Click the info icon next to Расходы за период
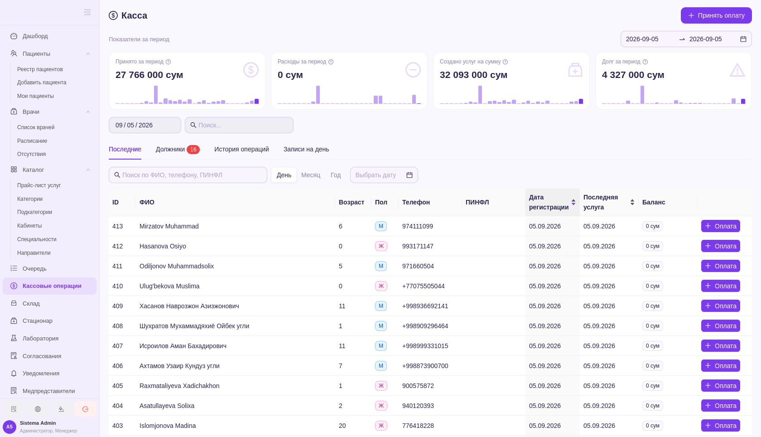 331,62
